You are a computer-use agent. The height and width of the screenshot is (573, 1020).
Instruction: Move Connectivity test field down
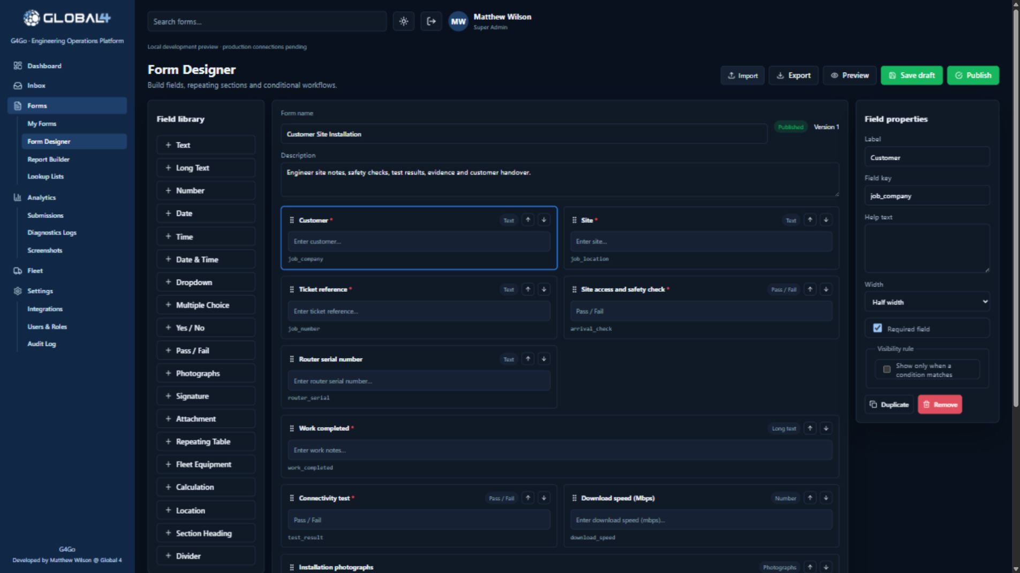544,498
